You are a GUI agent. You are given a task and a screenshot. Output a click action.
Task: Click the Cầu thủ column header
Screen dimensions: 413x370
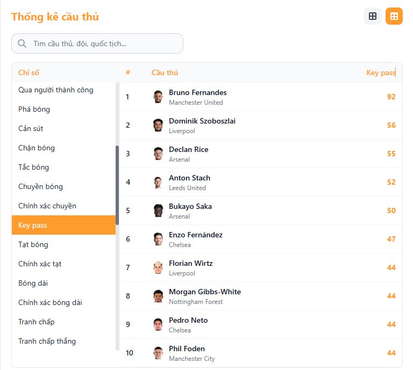[x=165, y=72]
